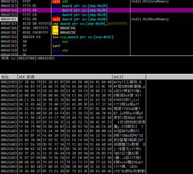Select dump row at address 006219D3

pyautogui.click(x=73, y=82)
